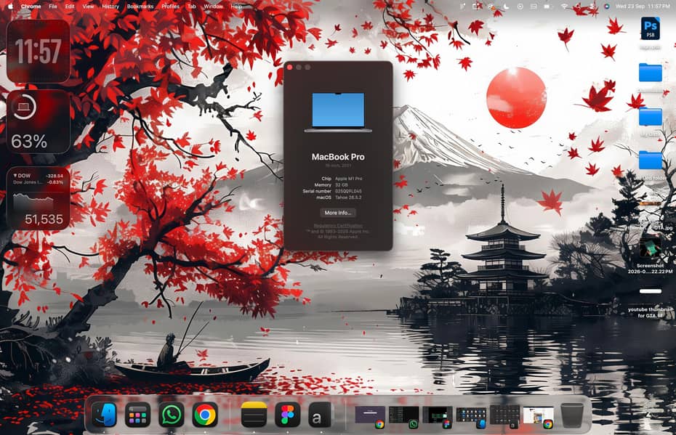This screenshot has width=676, height=435.
Task: Open Siri from the menu bar
Action: click(x=607, y=7)
